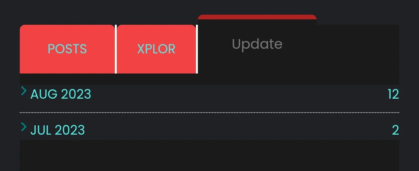
Task: Click blank middle of the JUL 2023 row
Action: click(238, 130)
